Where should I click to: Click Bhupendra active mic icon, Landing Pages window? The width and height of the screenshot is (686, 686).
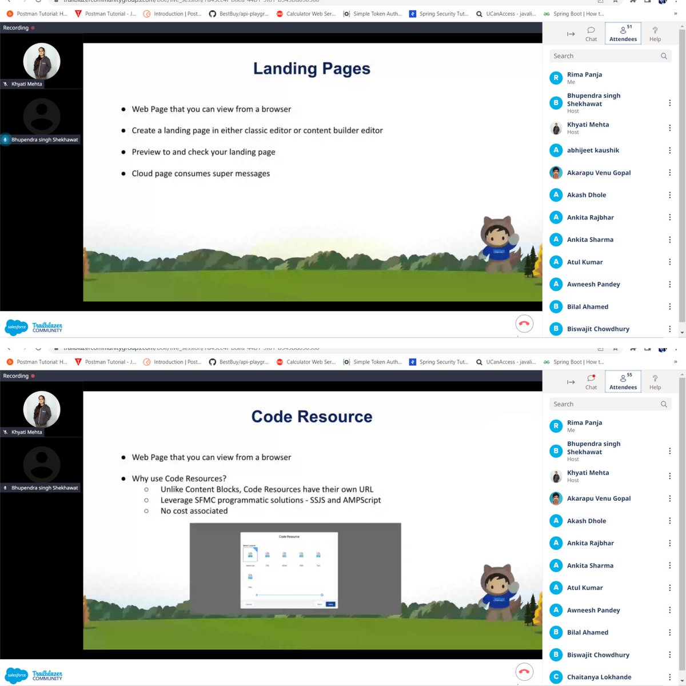click(x=6, y=139)
